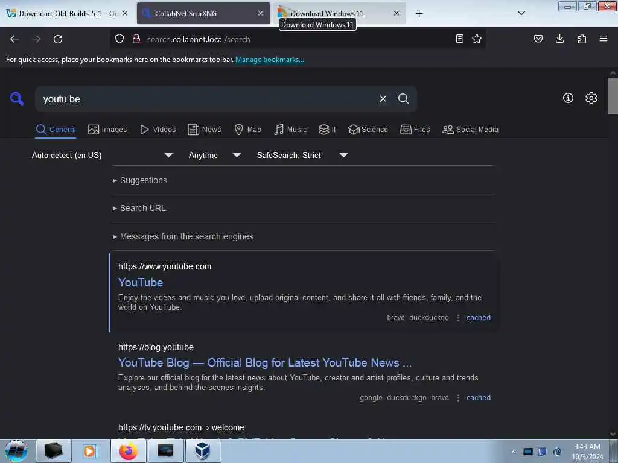Select the It search category
The width and height of the screenshot is (618, 463).
coord(327,130)
